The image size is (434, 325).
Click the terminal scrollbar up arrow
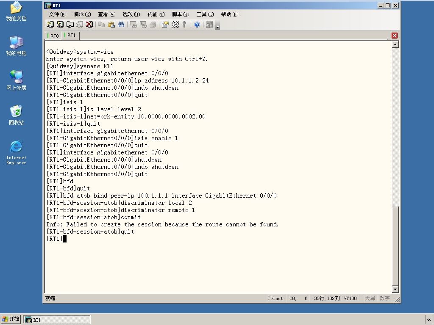(395, 44)
